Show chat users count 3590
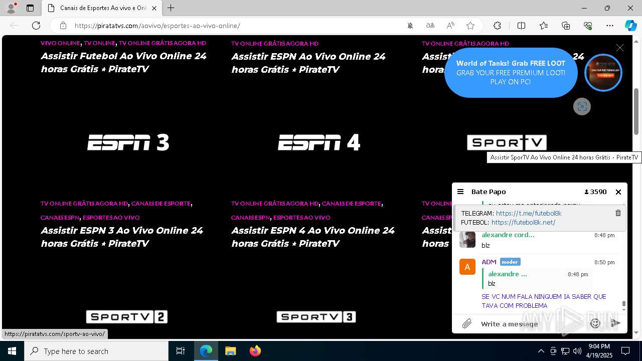 [596, 192]
